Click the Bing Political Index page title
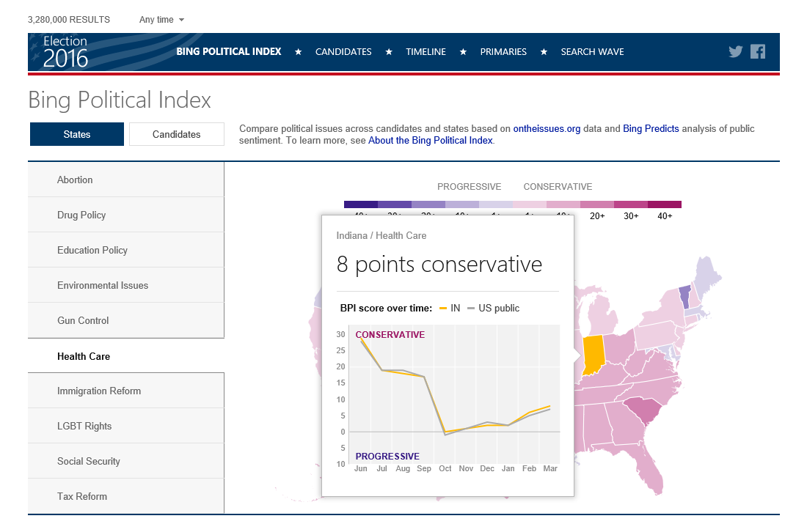 120,100
